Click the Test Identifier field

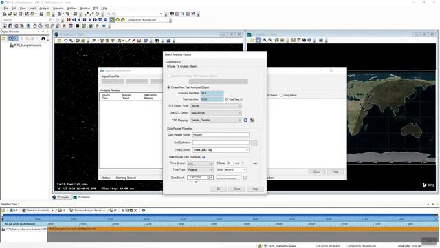(212, 99)
